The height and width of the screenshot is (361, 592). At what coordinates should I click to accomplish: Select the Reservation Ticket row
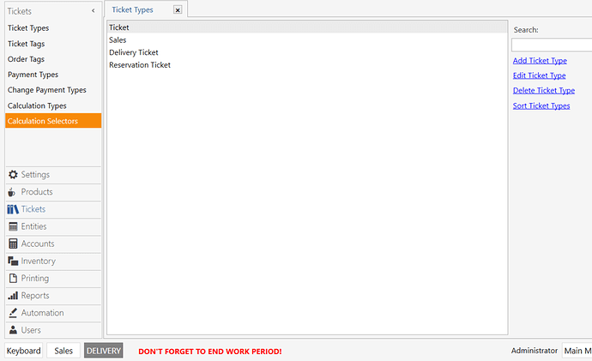[307, 64]
